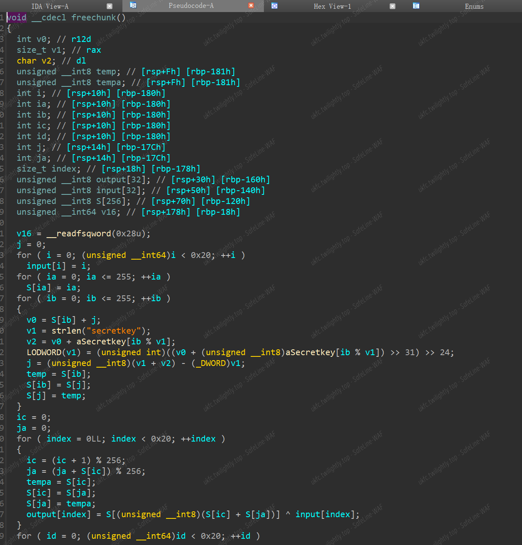Select the 0x28u constant value
The image size is (522, 545).
[x=128, y=233]
